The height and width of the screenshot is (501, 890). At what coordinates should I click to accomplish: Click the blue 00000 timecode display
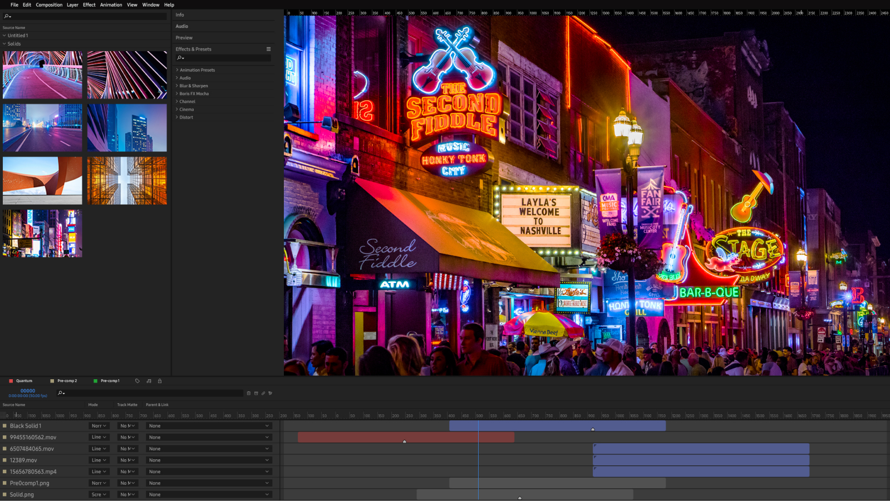coord(28,391)
